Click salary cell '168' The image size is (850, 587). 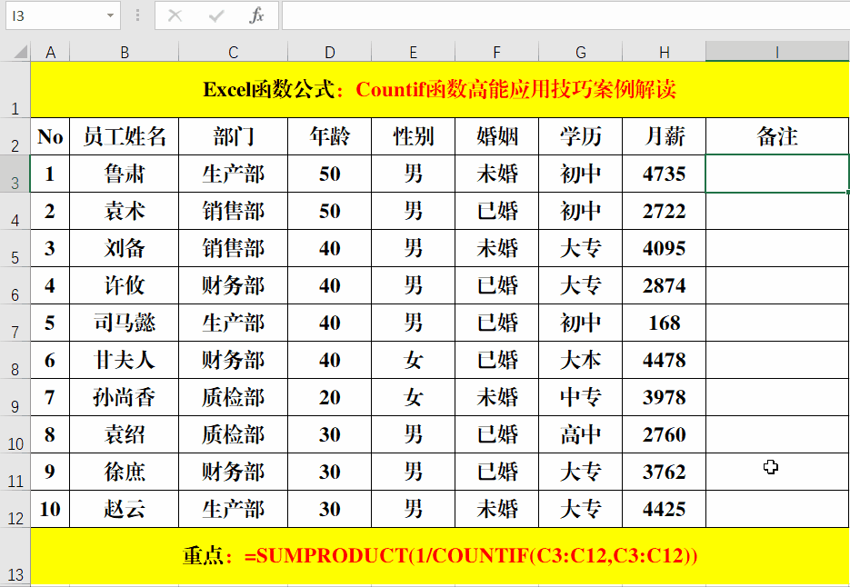pyautogui.click(x=664, y=323)
